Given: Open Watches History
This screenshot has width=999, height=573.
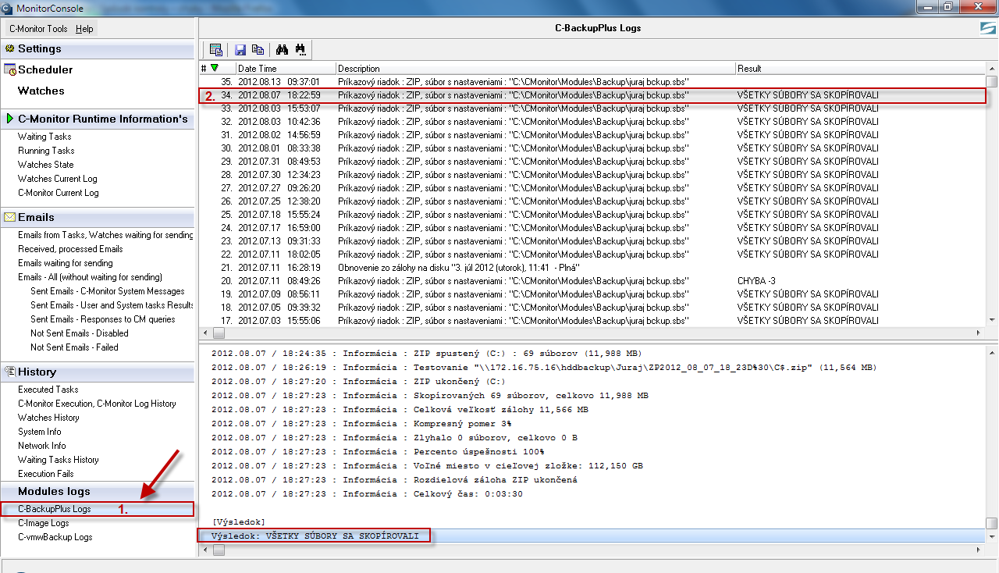Looking at the screenshot, I should [x=48, y=418].
